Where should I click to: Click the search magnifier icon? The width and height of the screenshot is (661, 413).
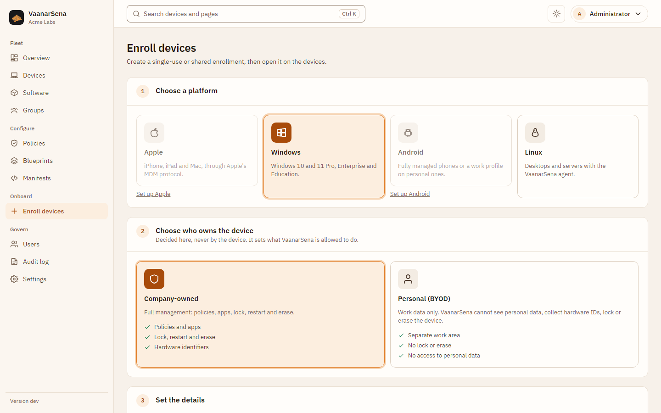click(x=136, y=14)
